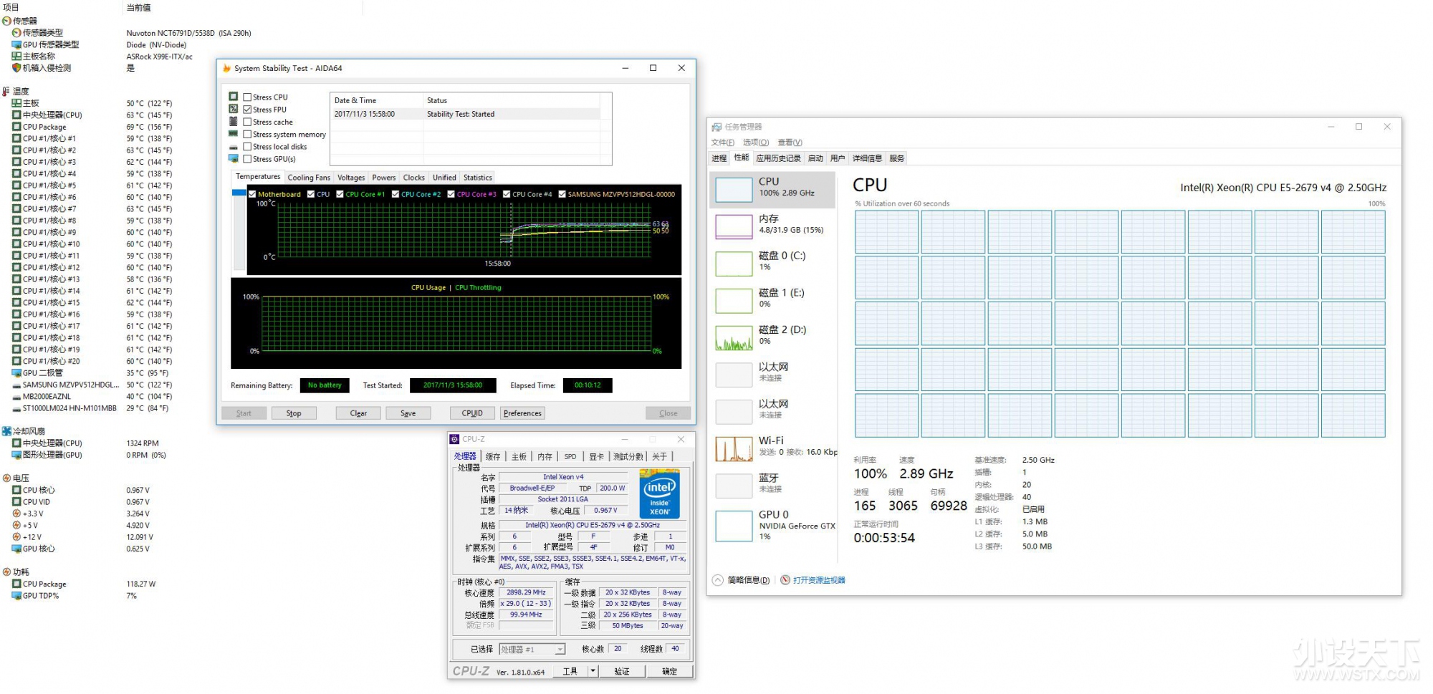
Task: Click the Stress cache chip icon
Action: [234, 122]
